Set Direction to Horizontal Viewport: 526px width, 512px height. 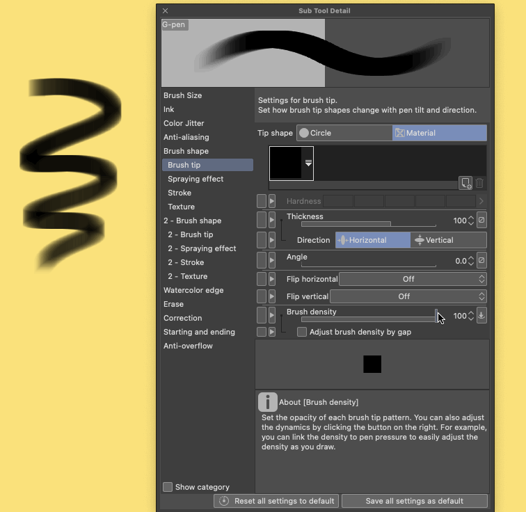click(x=373, y=240)
